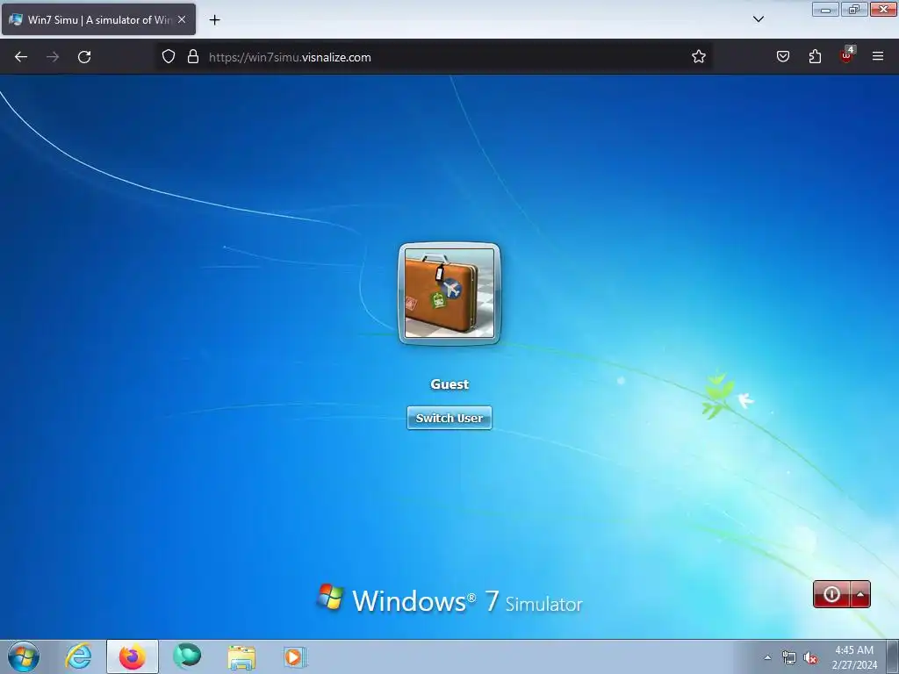Image resolution: width=899 pixels, height=674 pixels.
Task: Expand the list all tabs chevron
Action: coord(758,19)
